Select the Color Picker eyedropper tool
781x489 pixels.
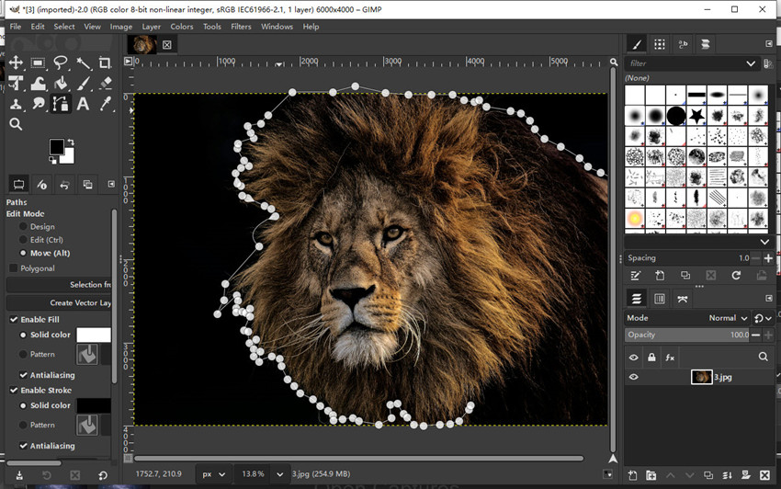[105, 104]
